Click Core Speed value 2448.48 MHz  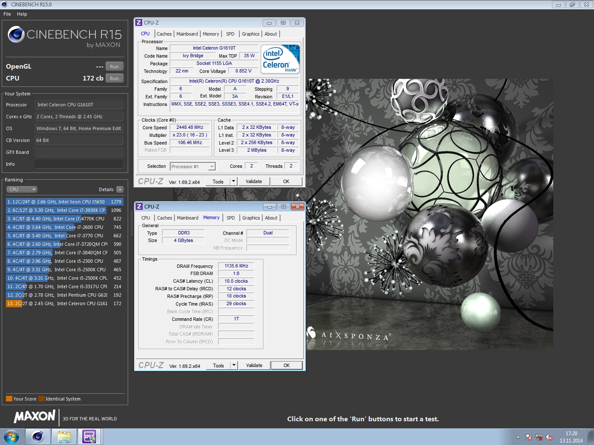(x=190, y=127)
